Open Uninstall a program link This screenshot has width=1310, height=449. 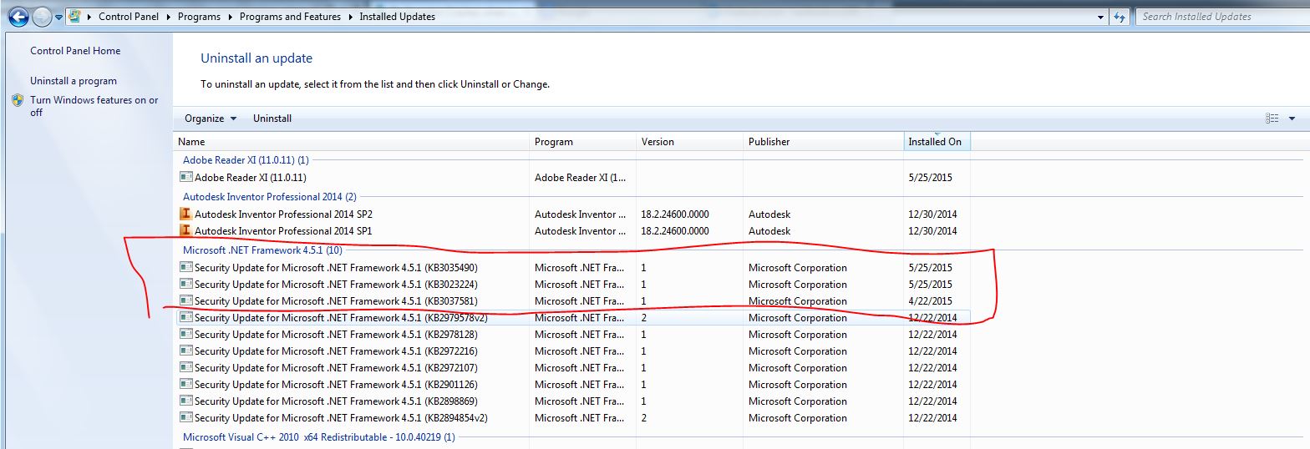coord(74,81)
